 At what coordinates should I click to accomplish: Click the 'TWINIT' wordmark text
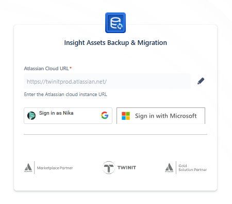pyautogui.click(x=127, y=167)
